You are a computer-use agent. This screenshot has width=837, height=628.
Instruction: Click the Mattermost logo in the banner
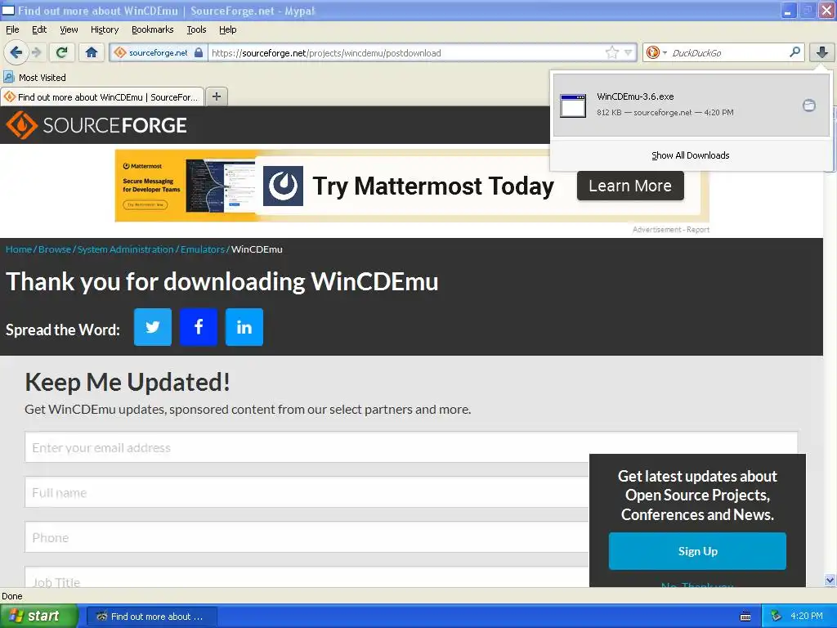pos(283,186)
